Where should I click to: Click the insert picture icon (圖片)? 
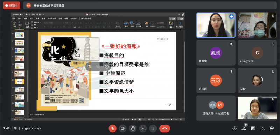click(126, 23)
